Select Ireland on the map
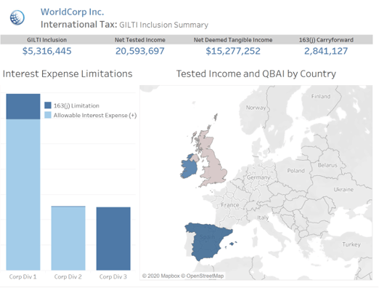 tap(189, 167)
